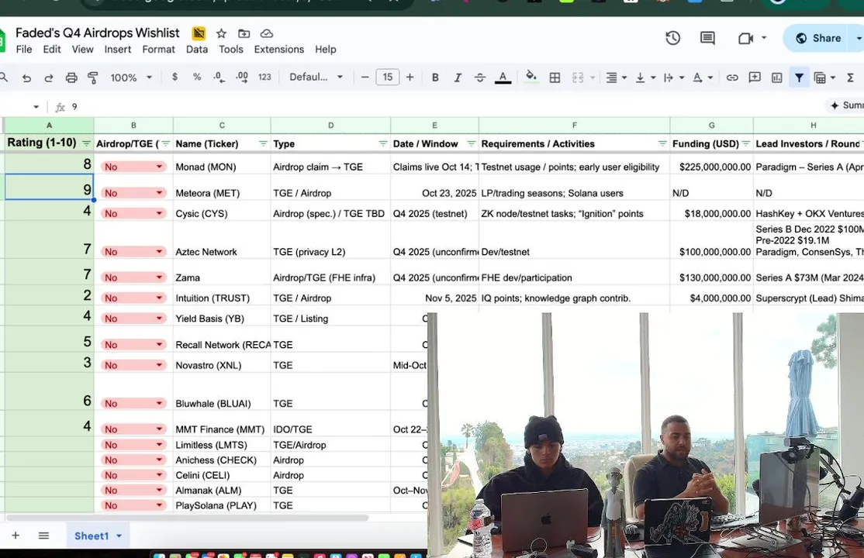
Task: Open the Name (Ticker) column filter
Action: [x=263, y=144]
